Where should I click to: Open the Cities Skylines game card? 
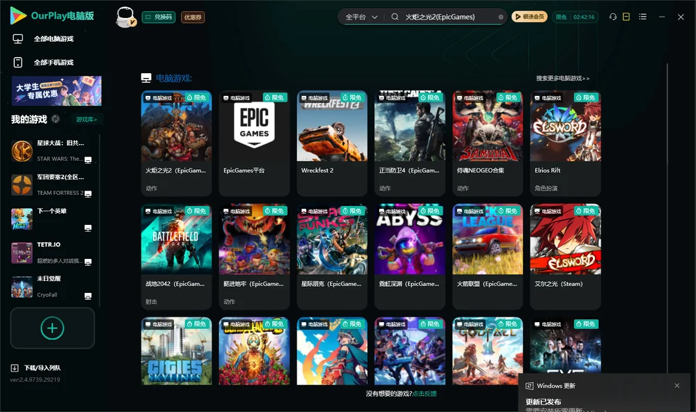click(176, 351)
